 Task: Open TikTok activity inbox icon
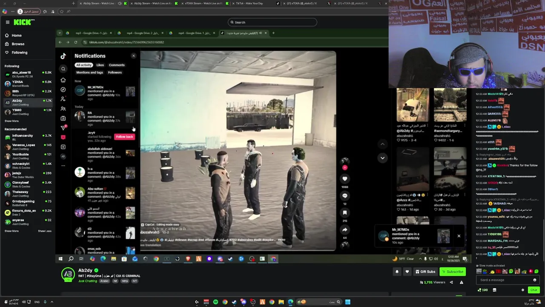click(x=63, y=137)
